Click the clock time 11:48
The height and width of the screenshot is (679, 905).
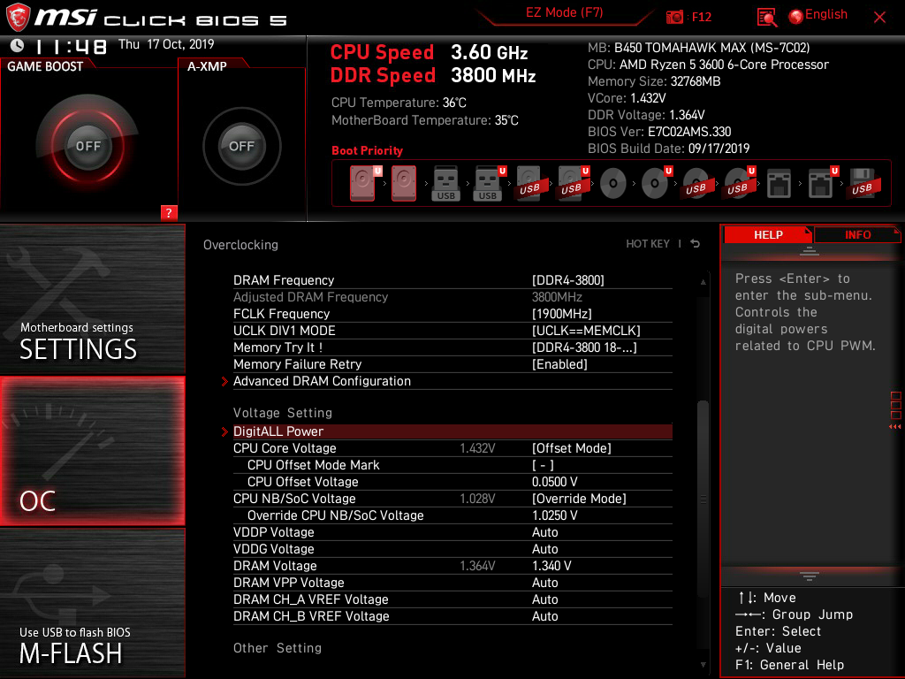[71, 46]
